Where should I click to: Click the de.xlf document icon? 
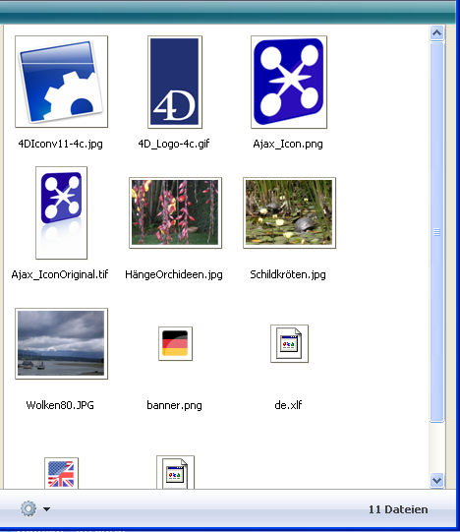pyautogui.click(x=289, y=344)
